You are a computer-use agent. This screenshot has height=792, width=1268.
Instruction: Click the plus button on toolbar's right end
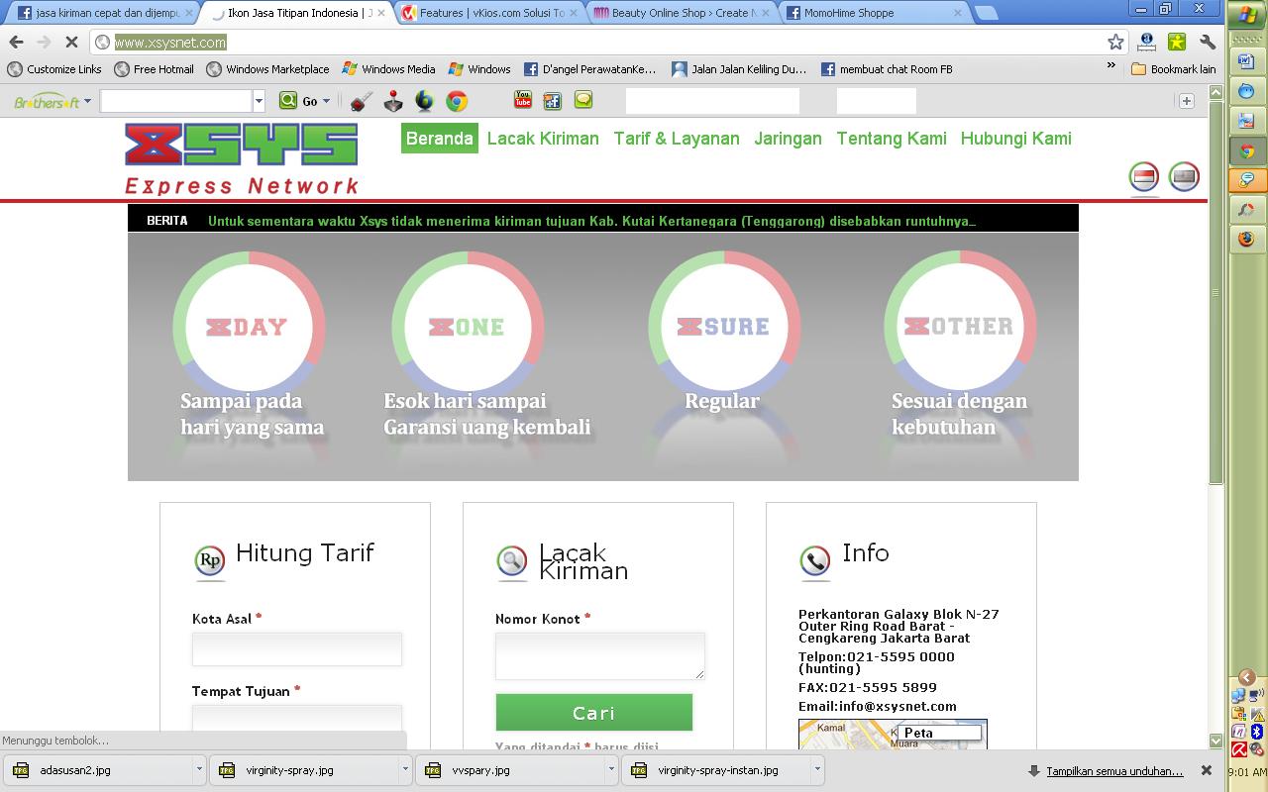pos(1186,101)
